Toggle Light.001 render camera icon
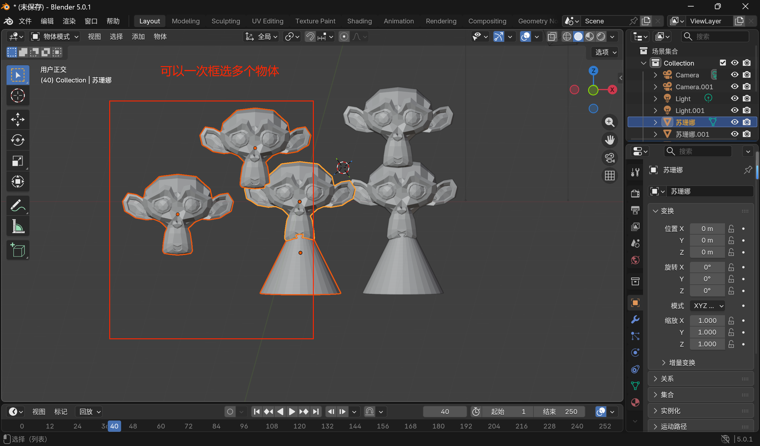This screenshot has height=446, width=760. point(746,110)
